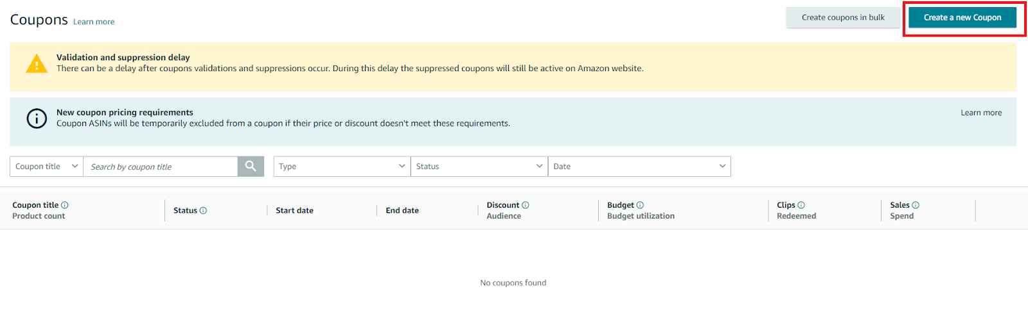Click info icon beside Budget header
The height and width of the screenshot is (316, 1028).
pos(640,205)
